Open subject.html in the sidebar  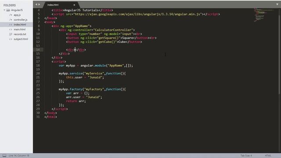[x=21, y=39]
